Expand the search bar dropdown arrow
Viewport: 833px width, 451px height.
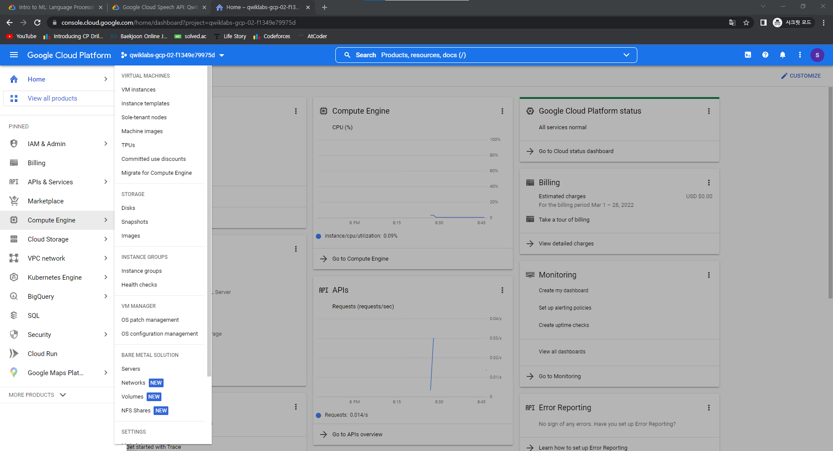(x=626, y=55)
